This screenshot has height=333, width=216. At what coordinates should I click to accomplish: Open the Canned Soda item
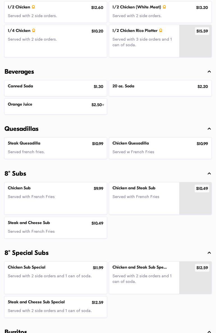coord(56,88)
